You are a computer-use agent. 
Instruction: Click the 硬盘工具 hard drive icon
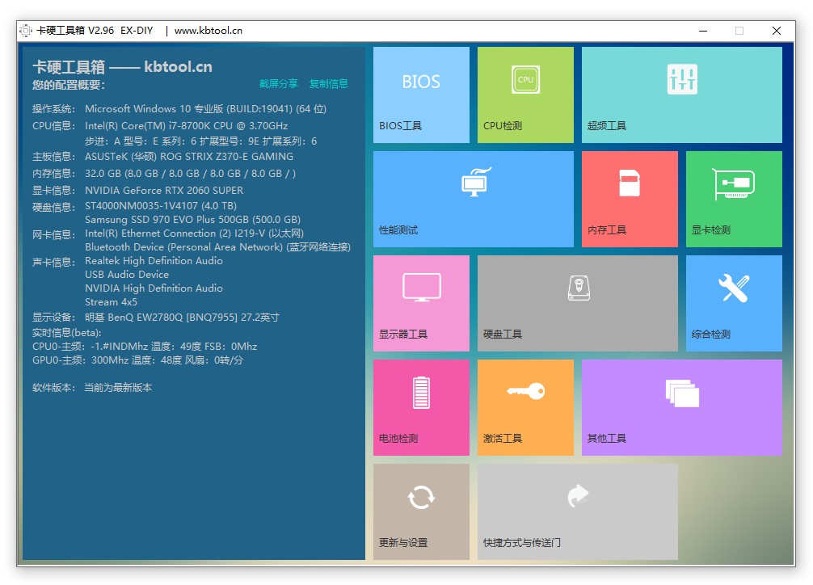(579, 288)
